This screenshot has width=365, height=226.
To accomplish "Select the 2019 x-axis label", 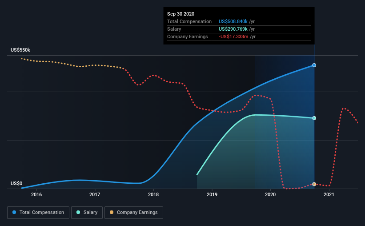I will pyautogui.click(x=212, y=194).
